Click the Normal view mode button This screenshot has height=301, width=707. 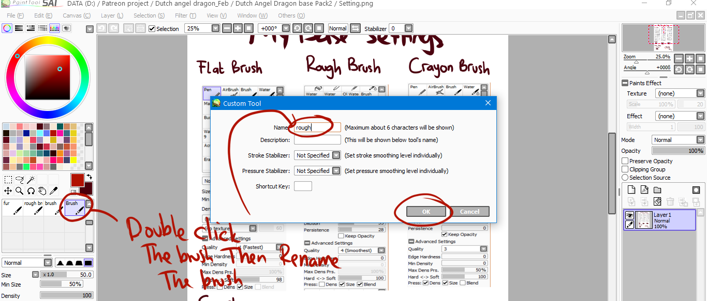point(338,28)
